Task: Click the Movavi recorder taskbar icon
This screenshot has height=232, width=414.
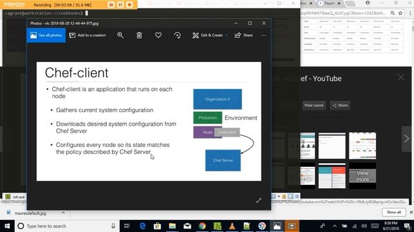Action: [292, 226]
